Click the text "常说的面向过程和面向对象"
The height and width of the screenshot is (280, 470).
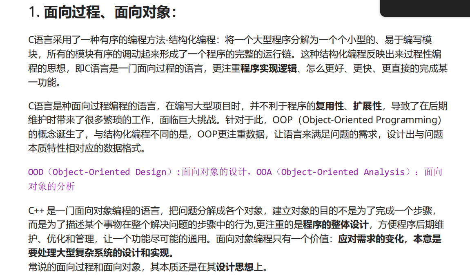tap(85, 267)
